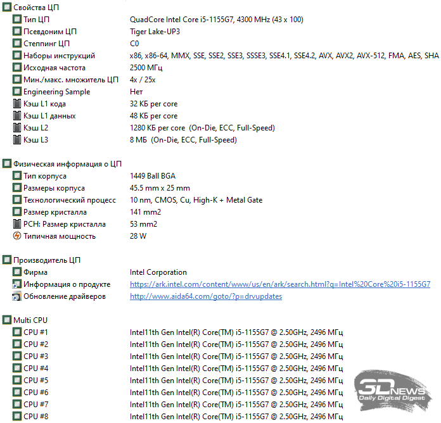Click the 1280 КБ per core L2 value
Image resolution: width=441 pixels, height=423 pixels.
coord(202,128)
